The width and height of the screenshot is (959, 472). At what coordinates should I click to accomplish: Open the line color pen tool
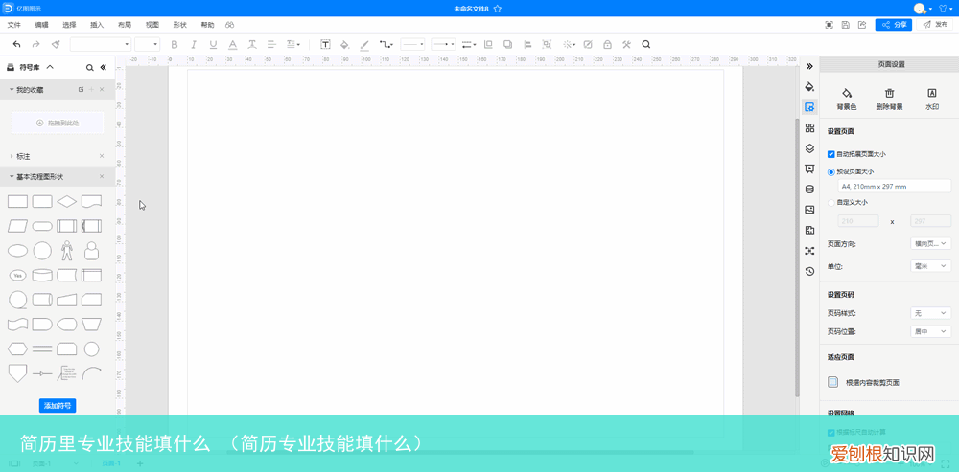[364, 44]
